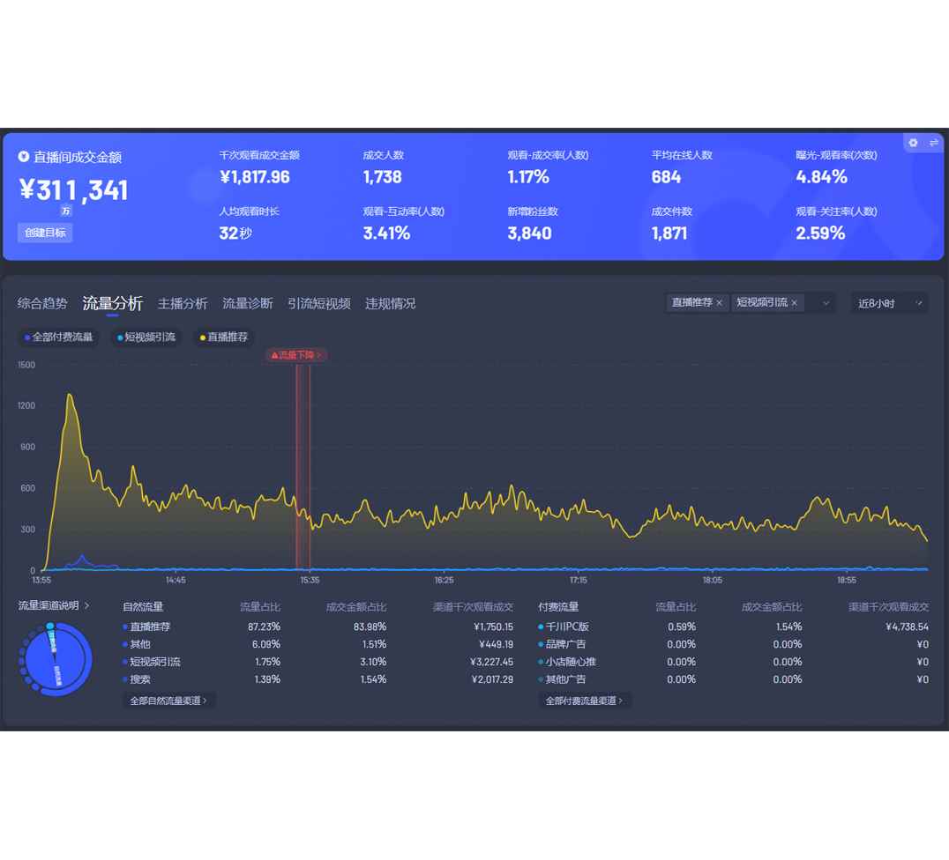Open settings gear in metrics banner

(913, 143)
